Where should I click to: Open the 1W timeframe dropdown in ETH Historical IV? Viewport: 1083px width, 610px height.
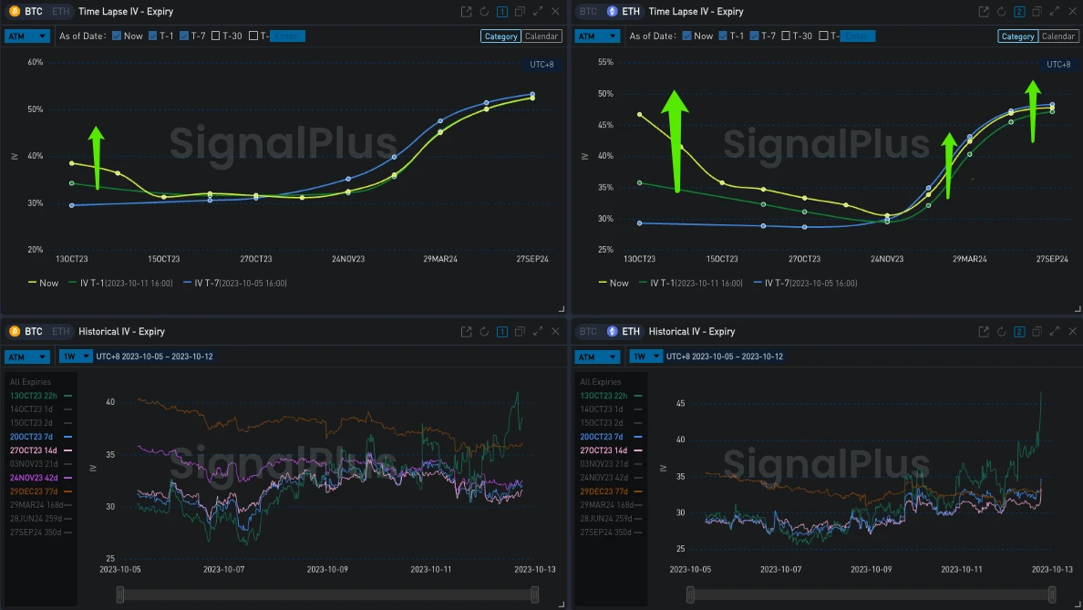pyautogui.click(x=646, y=357)
